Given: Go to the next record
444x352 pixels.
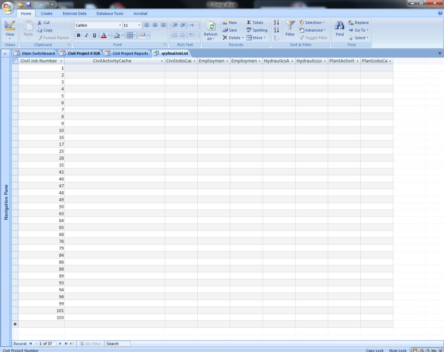Looking at the screenshot, I should click(60, 343).
